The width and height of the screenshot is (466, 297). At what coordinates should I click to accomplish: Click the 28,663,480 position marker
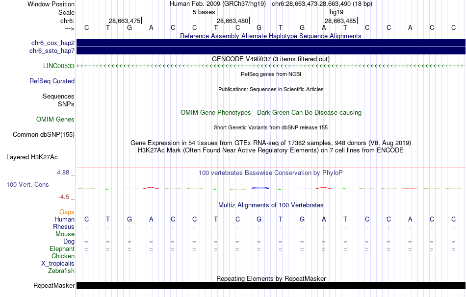[x=233, y=21]
